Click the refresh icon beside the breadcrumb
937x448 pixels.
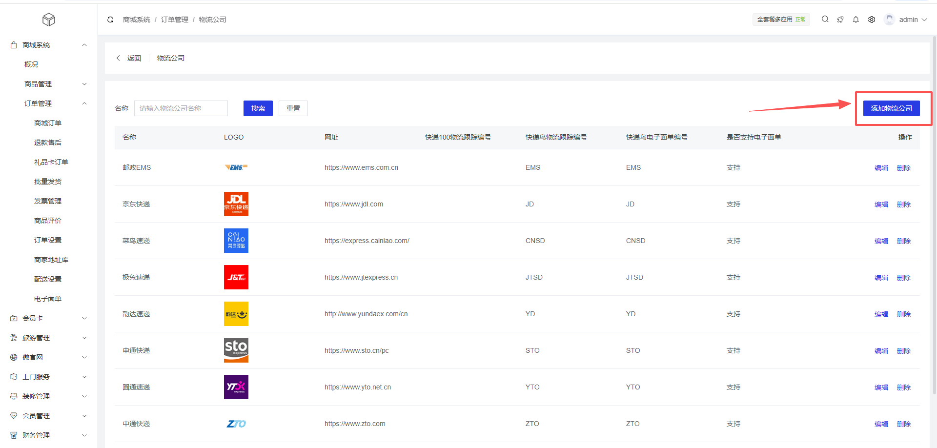(x=110, y=20)
